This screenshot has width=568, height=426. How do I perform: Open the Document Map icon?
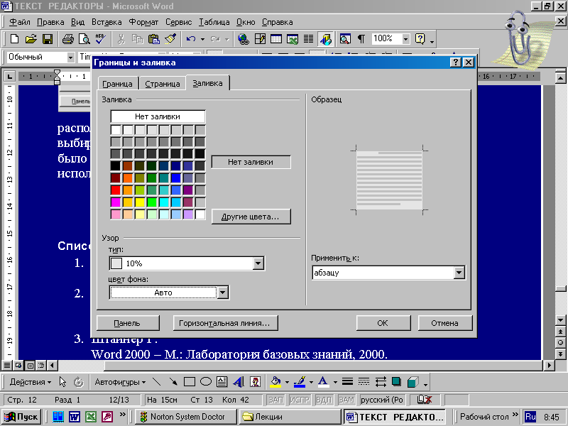(345, 39)
